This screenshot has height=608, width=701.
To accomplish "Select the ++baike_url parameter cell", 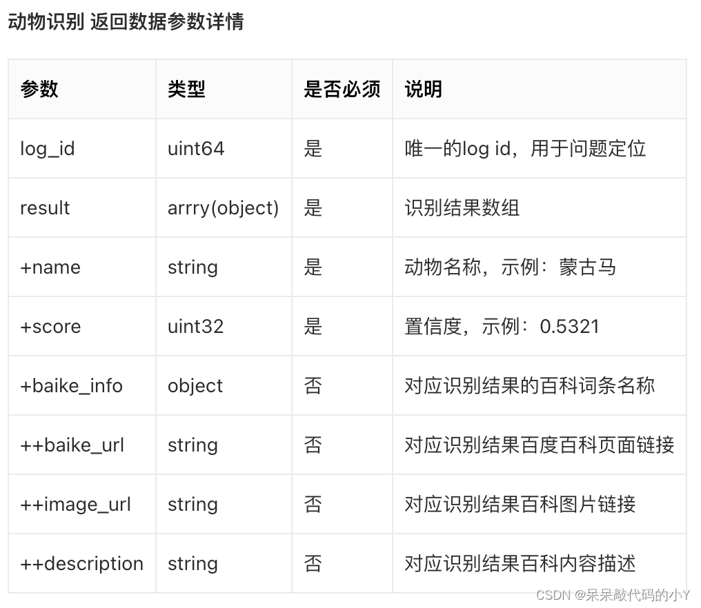I will coord(72,445).
